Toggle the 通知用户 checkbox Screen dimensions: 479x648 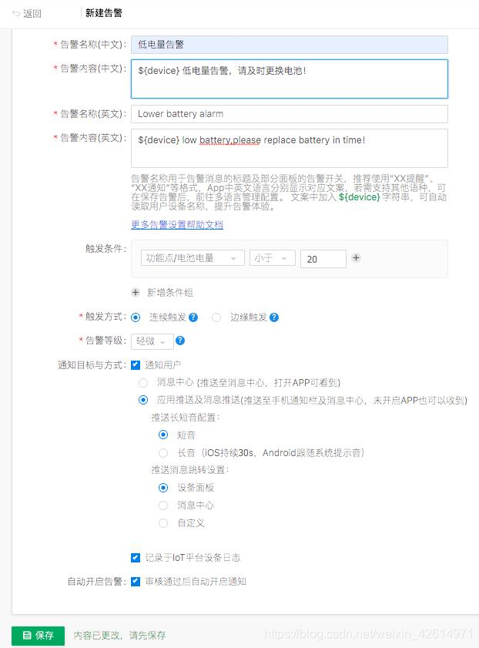(136, 365)
